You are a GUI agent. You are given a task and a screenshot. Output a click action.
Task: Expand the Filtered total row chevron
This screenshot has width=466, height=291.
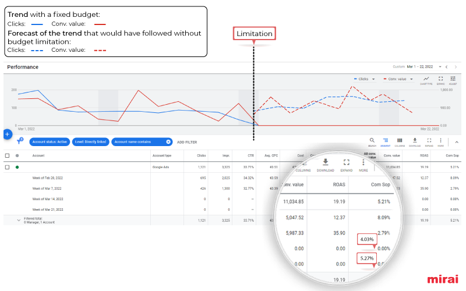pyautogui.click(x=19, y=221)
